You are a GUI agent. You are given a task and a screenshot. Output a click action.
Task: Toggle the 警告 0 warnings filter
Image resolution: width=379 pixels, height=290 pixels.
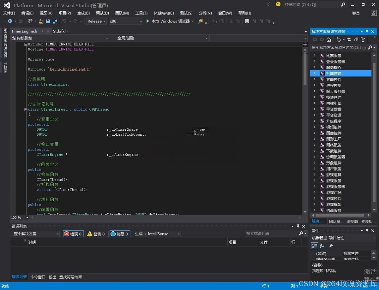click(x=96, y=234)
